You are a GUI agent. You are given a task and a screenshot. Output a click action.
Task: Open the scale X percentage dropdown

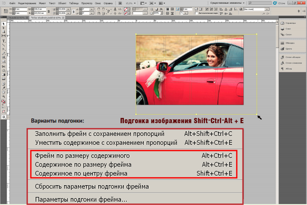click(x=68, y=9)
